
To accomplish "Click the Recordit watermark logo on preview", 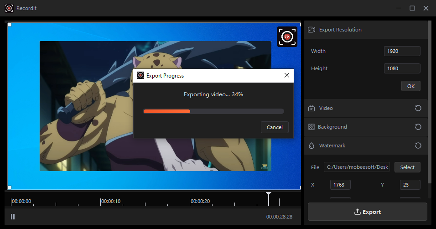I will coord(287,37).
